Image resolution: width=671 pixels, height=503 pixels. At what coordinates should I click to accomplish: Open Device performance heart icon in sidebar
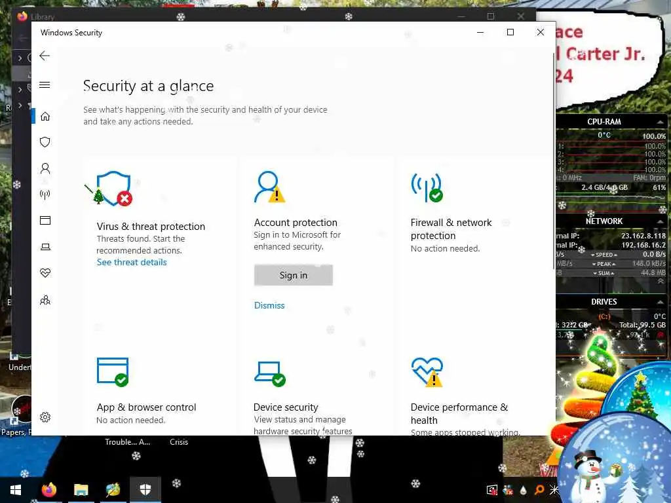(45, 273)
